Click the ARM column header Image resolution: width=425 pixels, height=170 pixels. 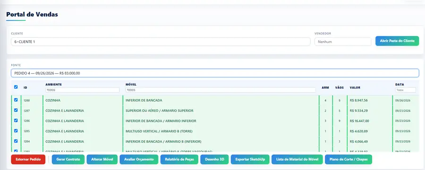click(325, 87)
